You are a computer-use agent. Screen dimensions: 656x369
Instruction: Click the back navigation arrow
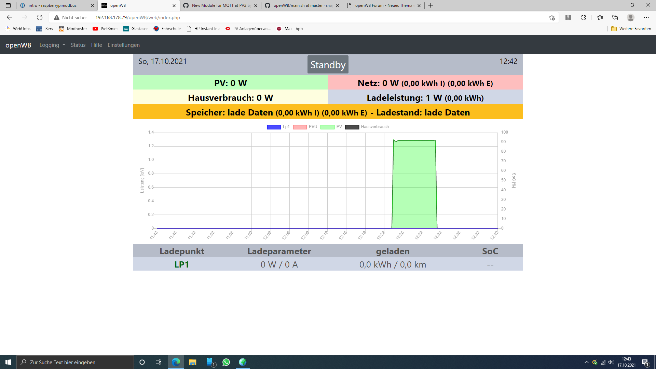pyautogui.click(x=10, y=17)
